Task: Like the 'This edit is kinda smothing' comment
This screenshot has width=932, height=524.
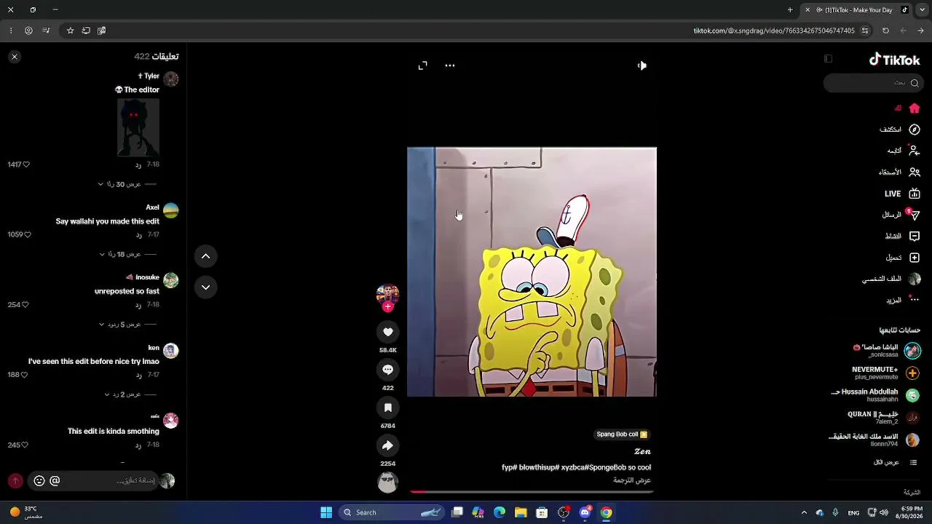Action: [25, 445]
